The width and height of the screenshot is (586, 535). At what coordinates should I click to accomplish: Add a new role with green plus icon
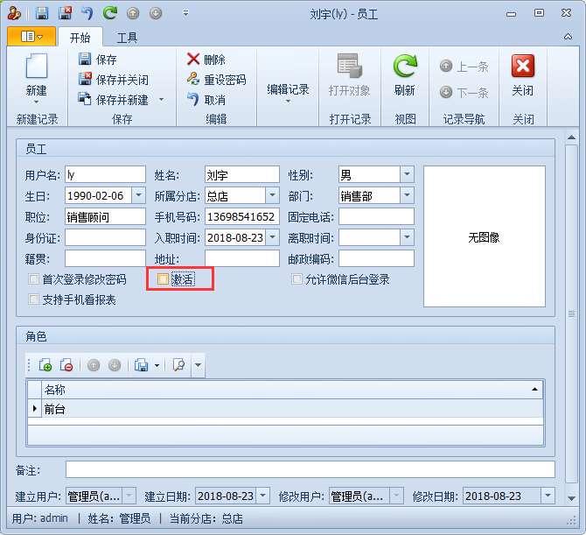[45, 365]
